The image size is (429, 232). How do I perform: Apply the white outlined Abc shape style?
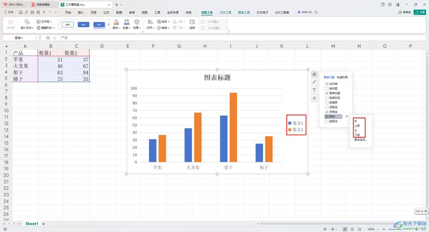click(x=68, y=25)
